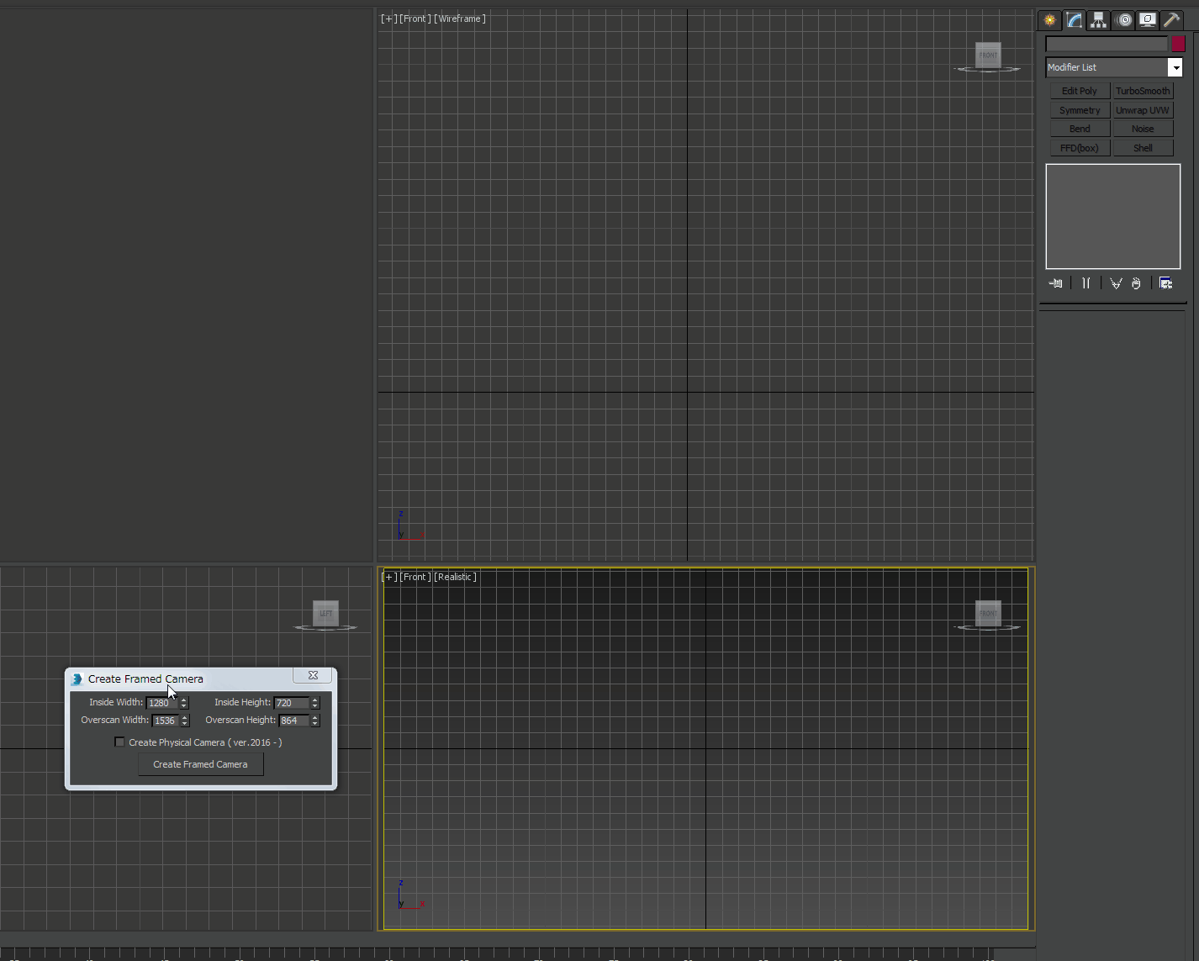The image size is (1199, 961).
Task: Toggle Show End Result in the modifier stack
Action: 1085,283
